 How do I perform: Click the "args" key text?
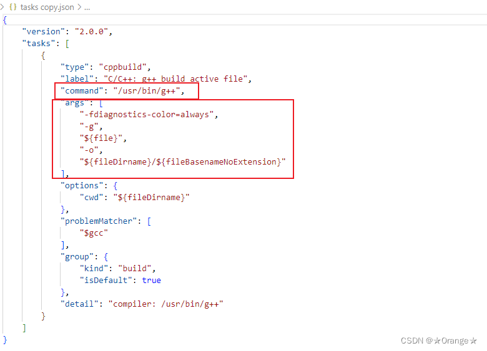pyautogui.click(x=74, y=103)
